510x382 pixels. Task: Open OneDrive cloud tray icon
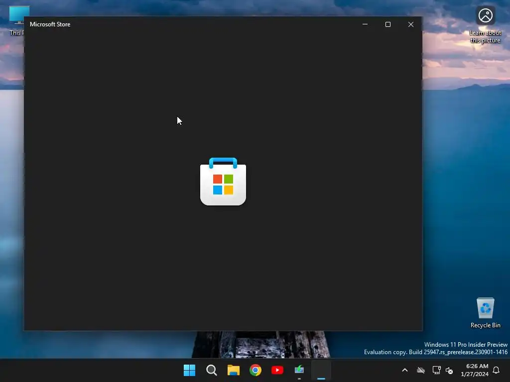pos(421,370)
